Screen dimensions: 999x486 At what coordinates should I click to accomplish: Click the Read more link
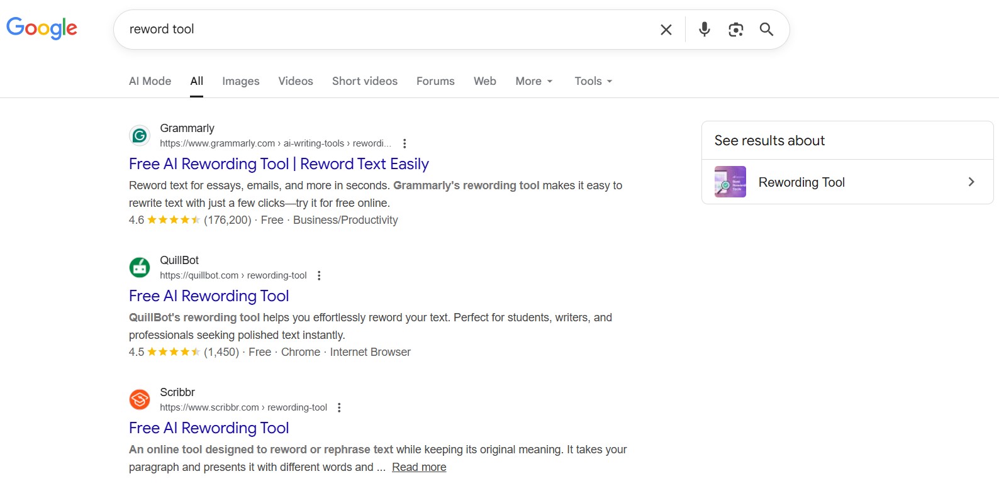coord(419,467)
